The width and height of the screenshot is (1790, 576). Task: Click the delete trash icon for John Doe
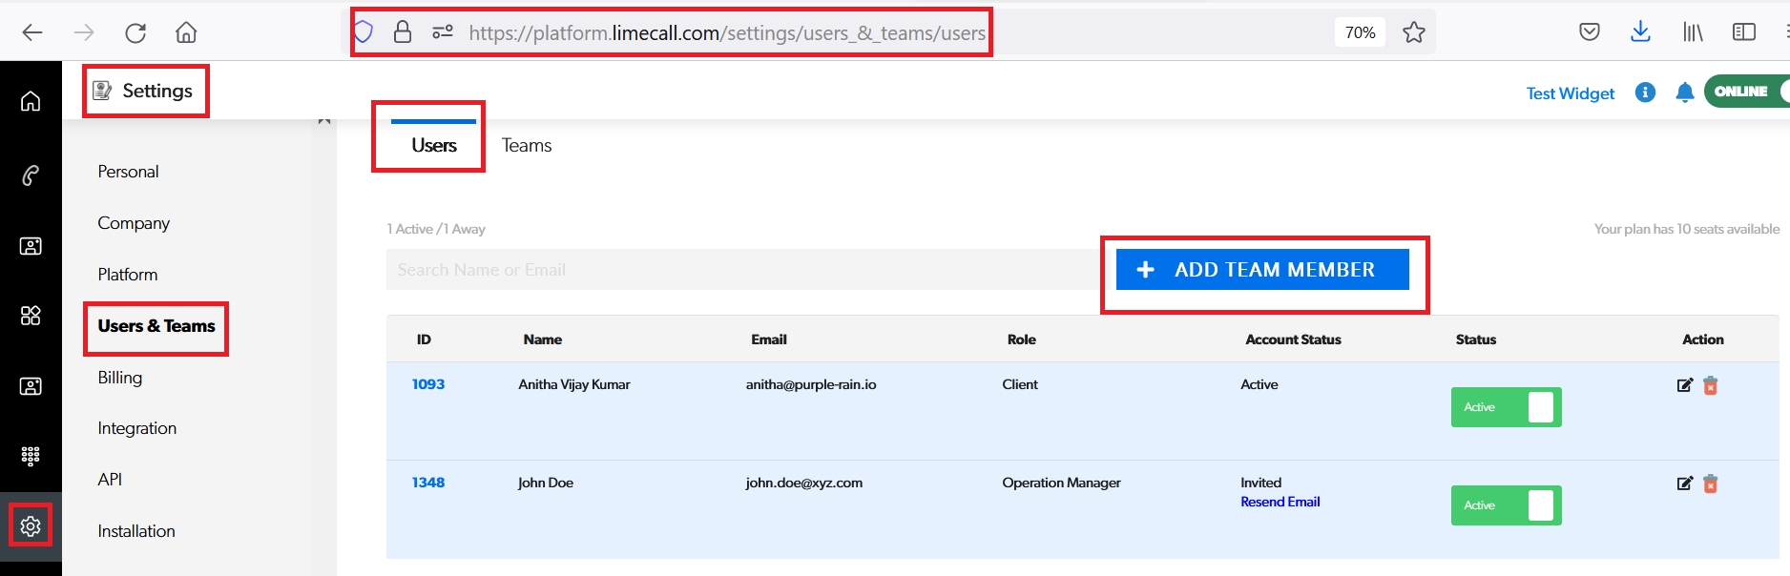click(1710, 483)
